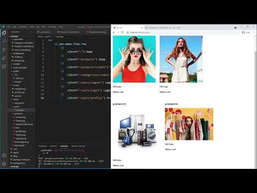Open the Edit menu in VS Code

(x=14, y=27)
